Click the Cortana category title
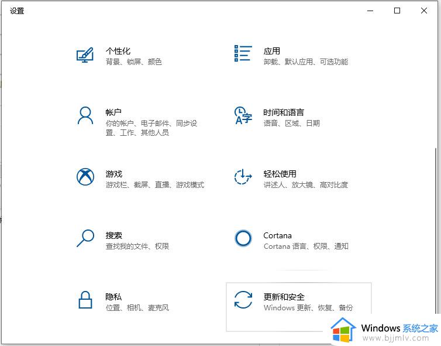The width and height of the screenshot is (441, 346). [x=277, y=235]
